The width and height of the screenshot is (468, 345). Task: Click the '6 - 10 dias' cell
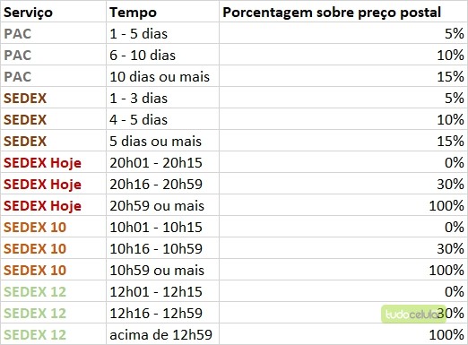[162, 55]
